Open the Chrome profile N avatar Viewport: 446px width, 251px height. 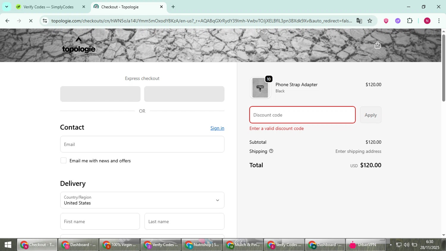pos(427,21)
